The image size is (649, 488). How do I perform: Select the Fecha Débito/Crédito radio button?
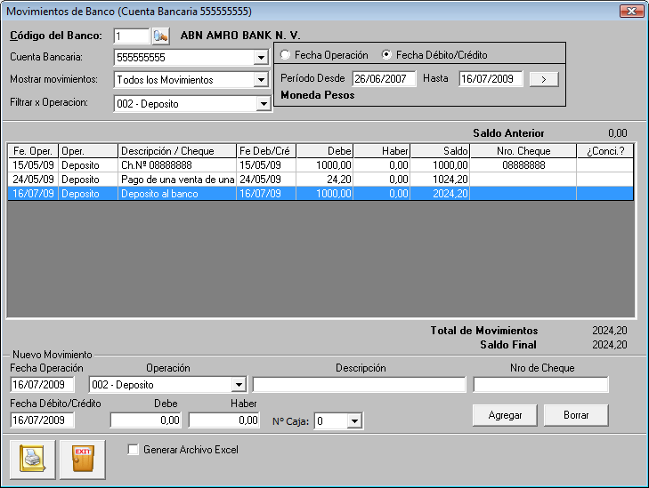386,54
